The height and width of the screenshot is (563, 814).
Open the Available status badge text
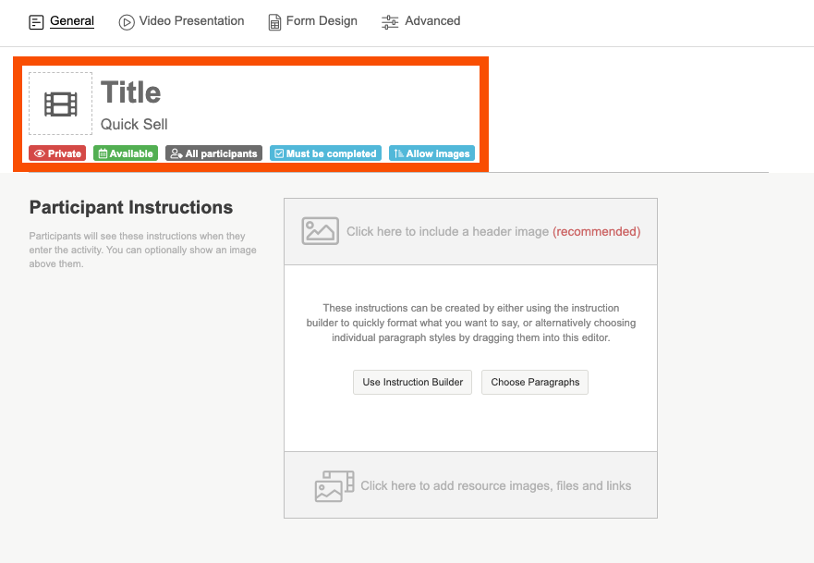[x=131, y=153]
